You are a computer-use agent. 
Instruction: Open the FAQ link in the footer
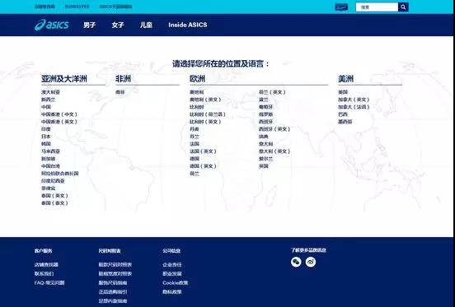(x=49, y=282)
